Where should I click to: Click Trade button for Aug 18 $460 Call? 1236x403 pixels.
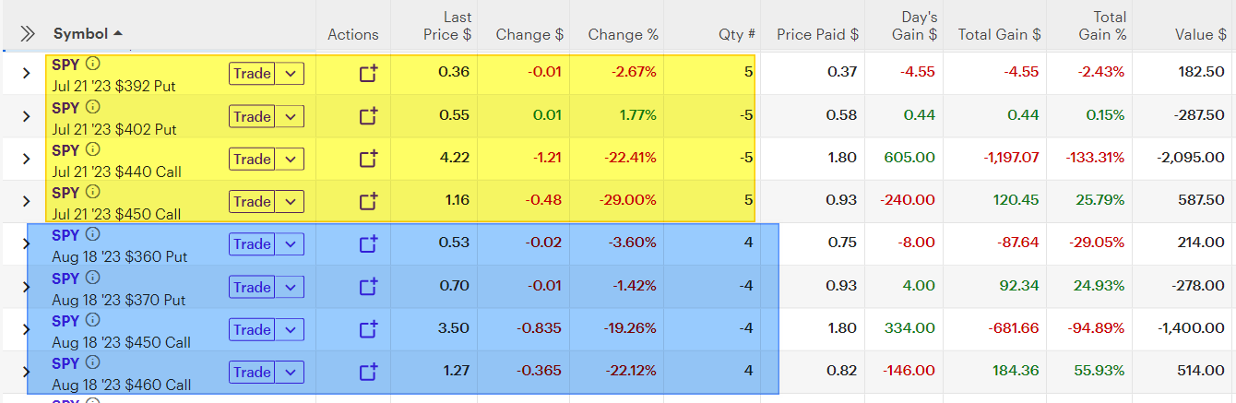253,372
